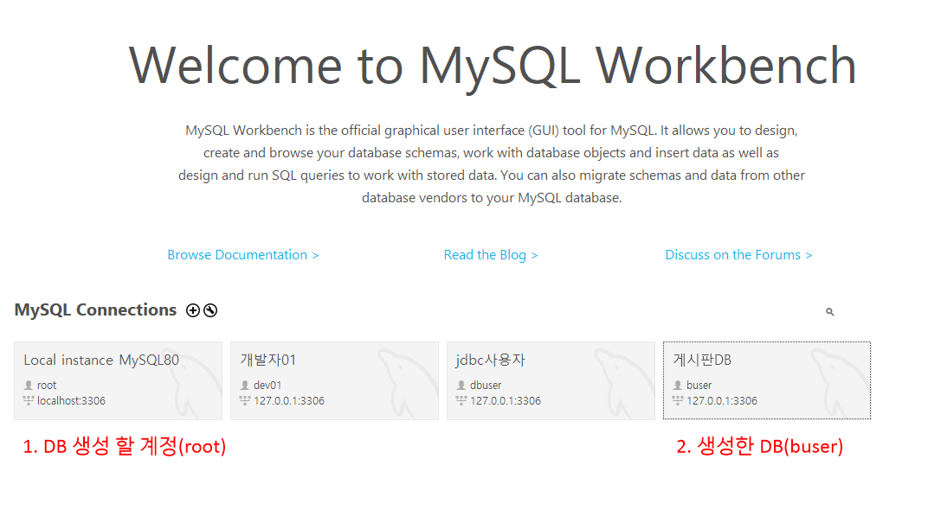Open the 게시판DB connection tile

tap(767, 380)
